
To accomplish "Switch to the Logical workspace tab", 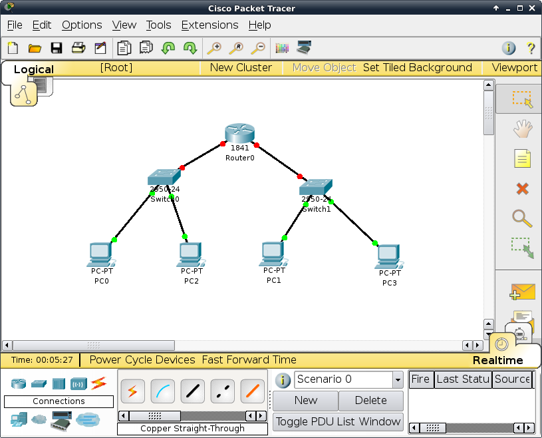I will [x=33, y=69].
